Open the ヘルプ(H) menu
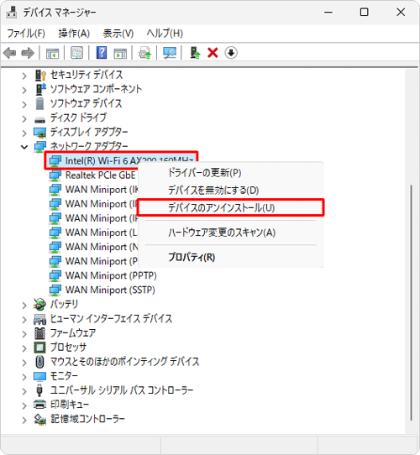 165,34
